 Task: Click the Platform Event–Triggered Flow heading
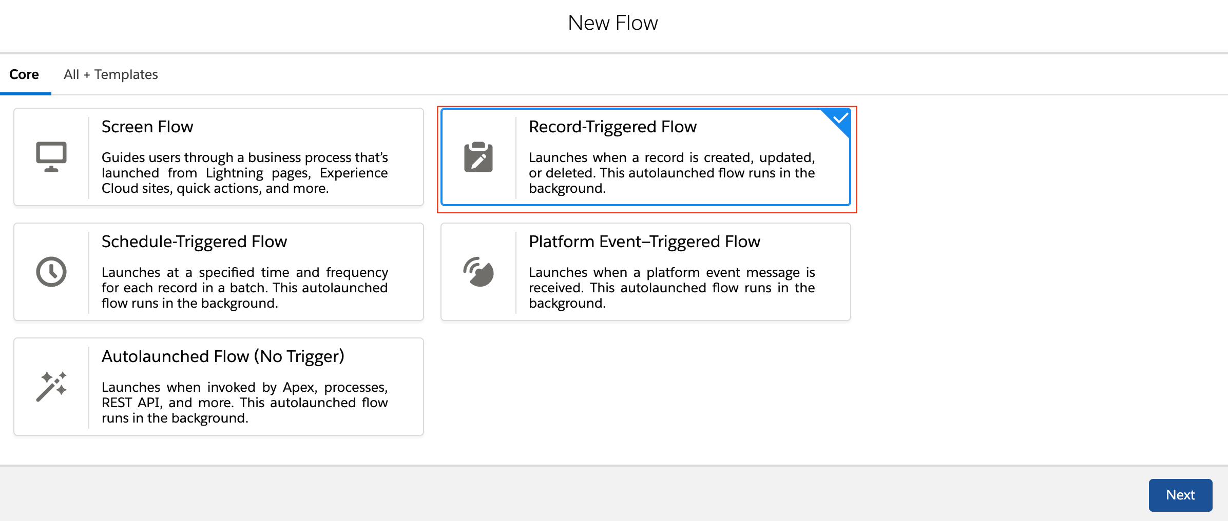coord(645,242)
